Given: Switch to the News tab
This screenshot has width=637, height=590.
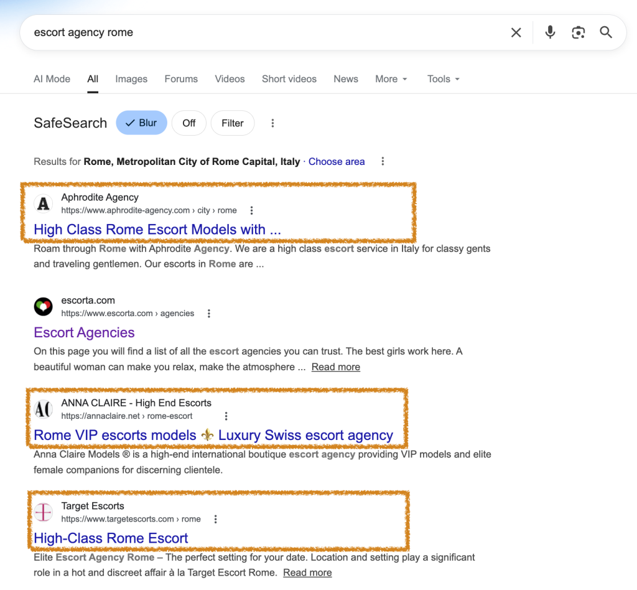Looking at the screenshot, I should coord(345,79).
